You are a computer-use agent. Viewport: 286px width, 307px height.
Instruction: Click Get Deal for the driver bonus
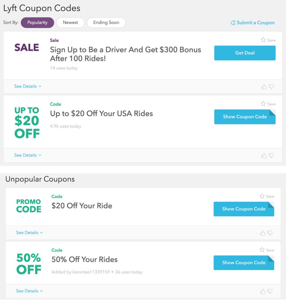coord(245,53)
